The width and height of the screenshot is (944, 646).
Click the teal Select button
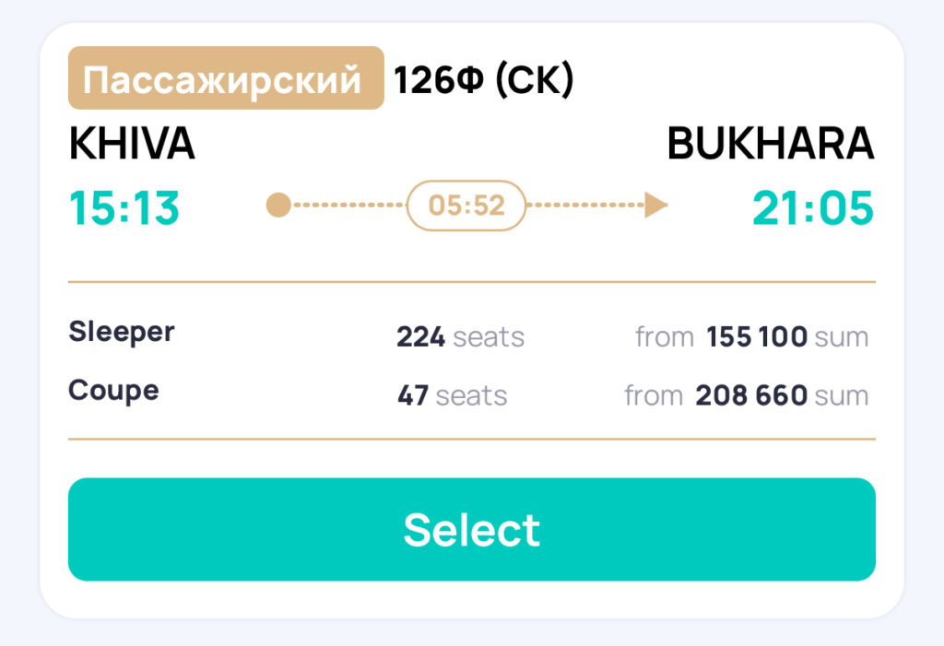point(471,529)
